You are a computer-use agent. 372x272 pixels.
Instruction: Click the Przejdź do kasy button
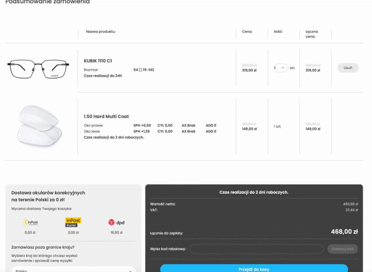point(254,269)
